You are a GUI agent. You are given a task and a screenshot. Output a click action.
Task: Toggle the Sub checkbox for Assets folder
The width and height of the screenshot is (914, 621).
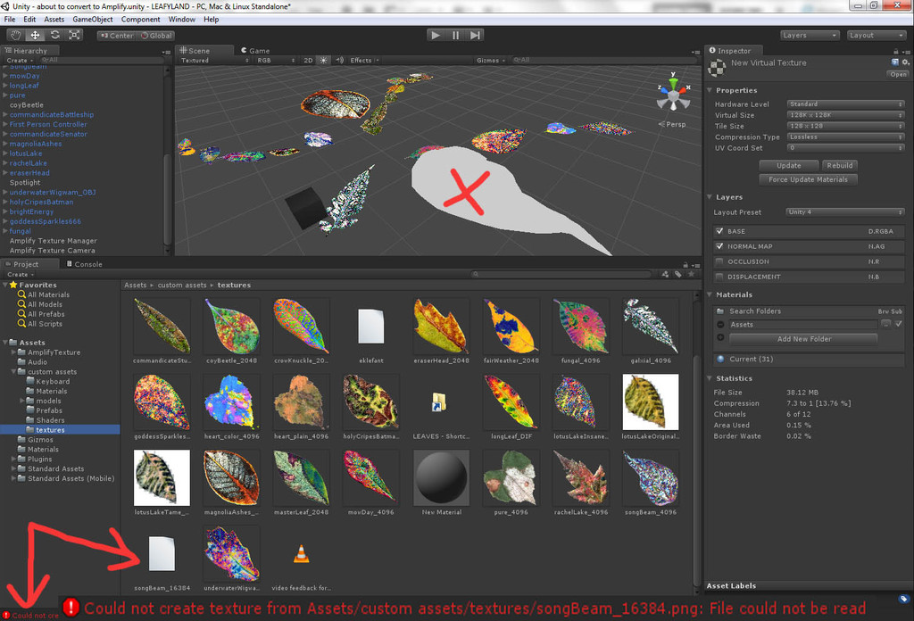pos(898,324)
